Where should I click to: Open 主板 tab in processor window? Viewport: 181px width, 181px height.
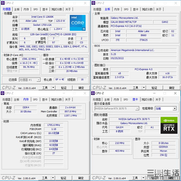click(x=17, y=9)
